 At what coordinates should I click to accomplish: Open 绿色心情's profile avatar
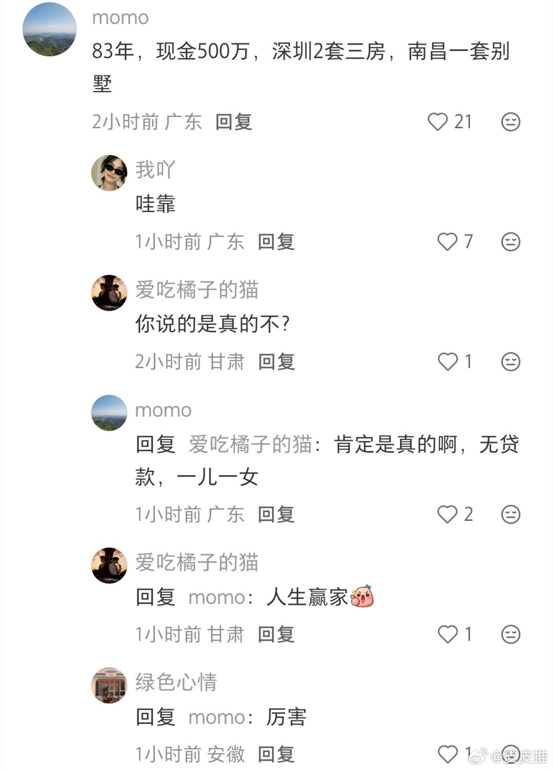(109, 685)
